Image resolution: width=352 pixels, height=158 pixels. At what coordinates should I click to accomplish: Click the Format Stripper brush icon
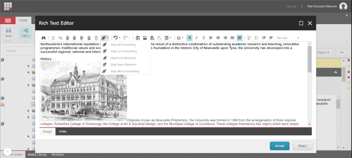[103, 38]
